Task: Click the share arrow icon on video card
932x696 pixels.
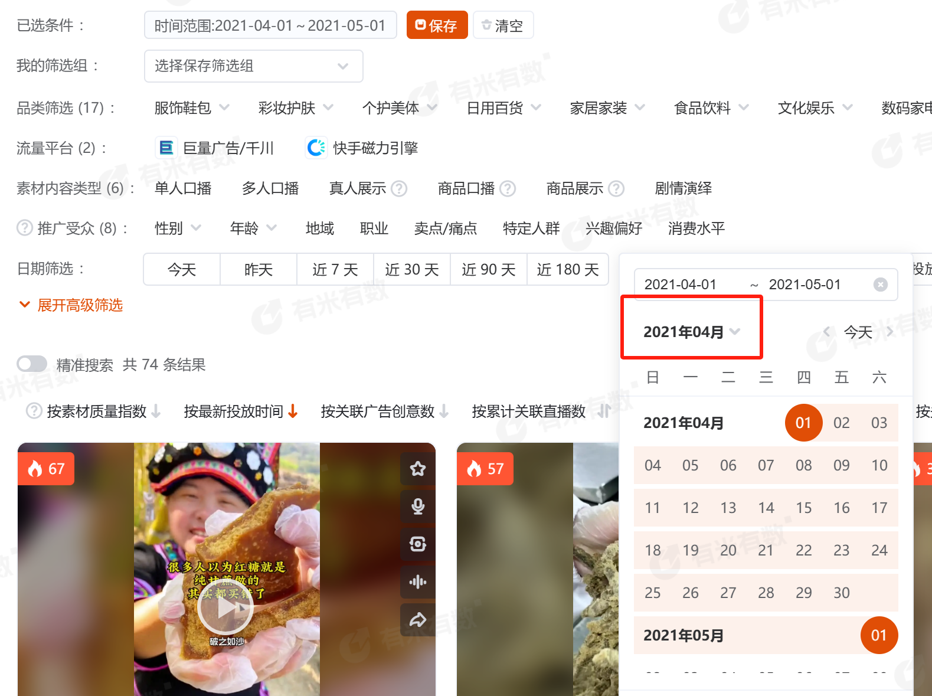Action: tap(418, 620)
